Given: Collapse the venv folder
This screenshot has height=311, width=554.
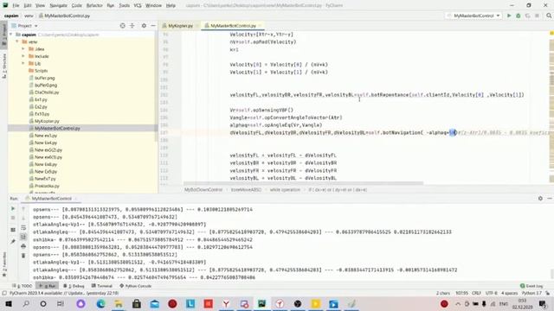Looking at the screenshot, I should [17, 41].
